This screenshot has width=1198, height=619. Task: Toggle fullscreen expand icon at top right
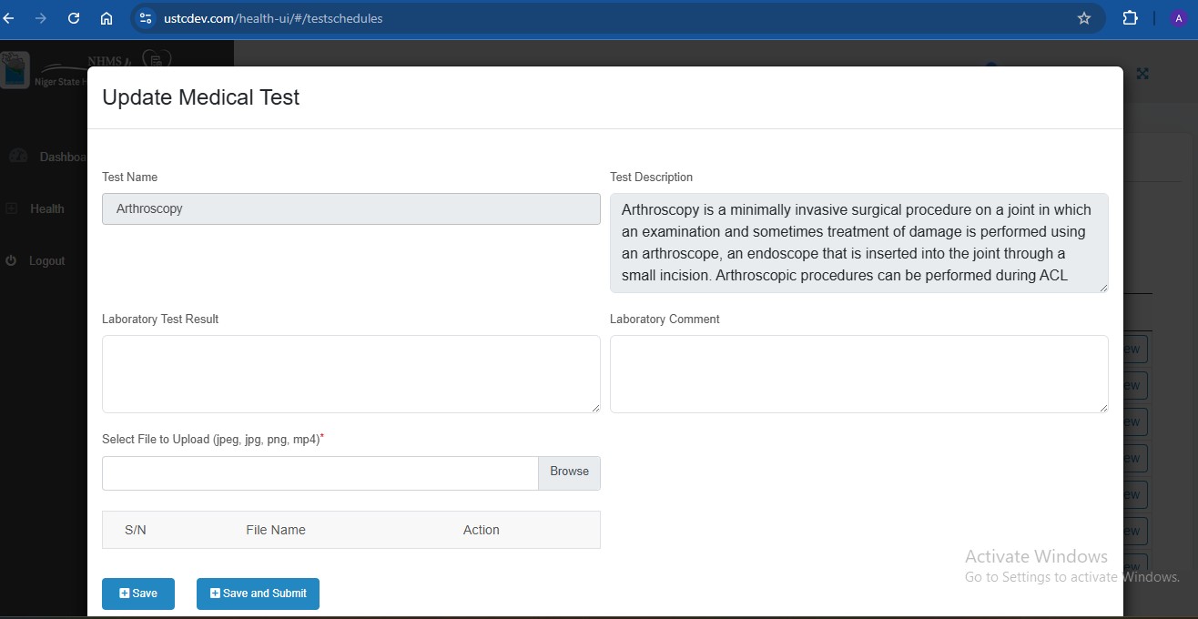pyautogui.click(x=1142, y=74)
